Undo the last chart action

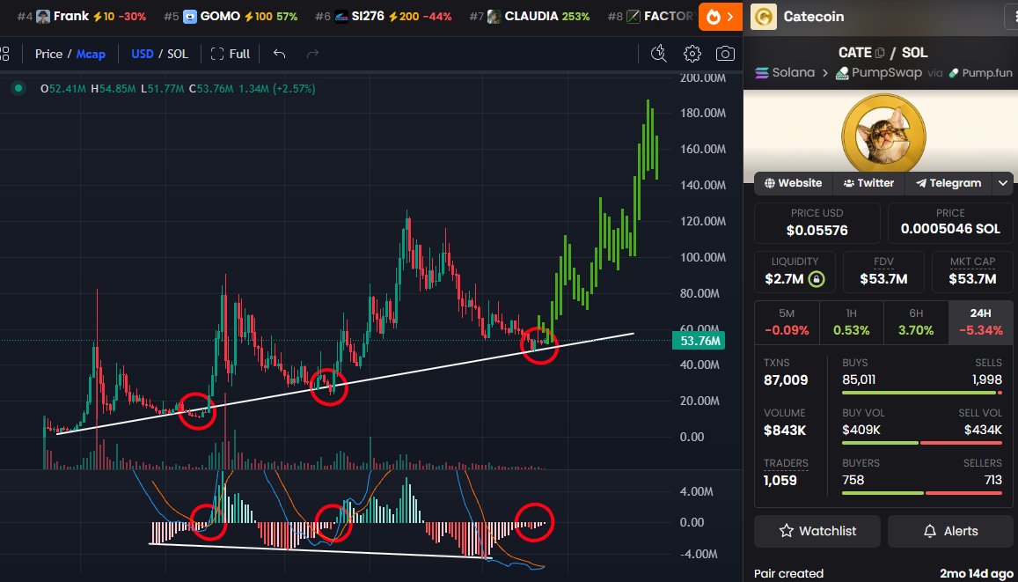(x=279, y=53)
